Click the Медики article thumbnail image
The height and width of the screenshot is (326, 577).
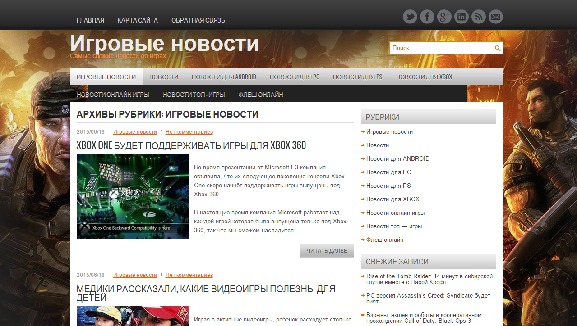[x=133, y=316]
